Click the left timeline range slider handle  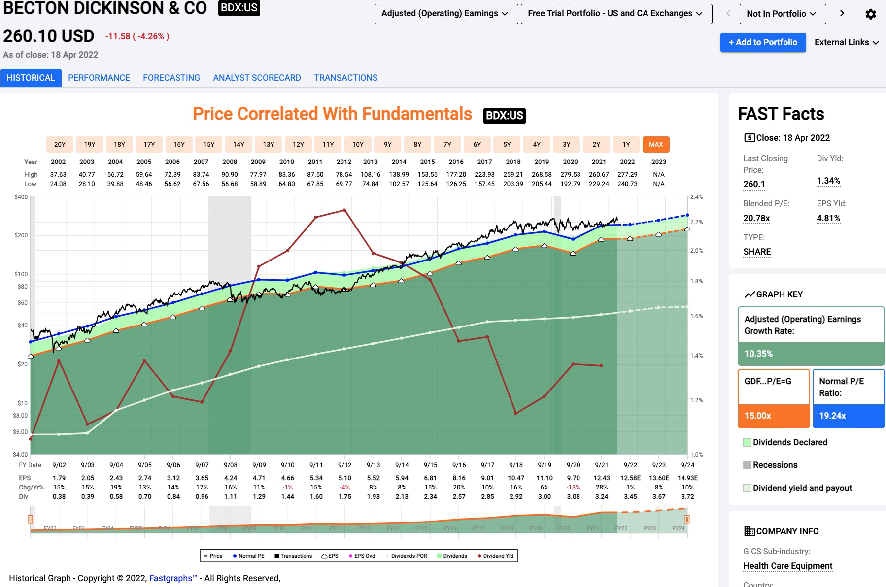pos(30,519)
